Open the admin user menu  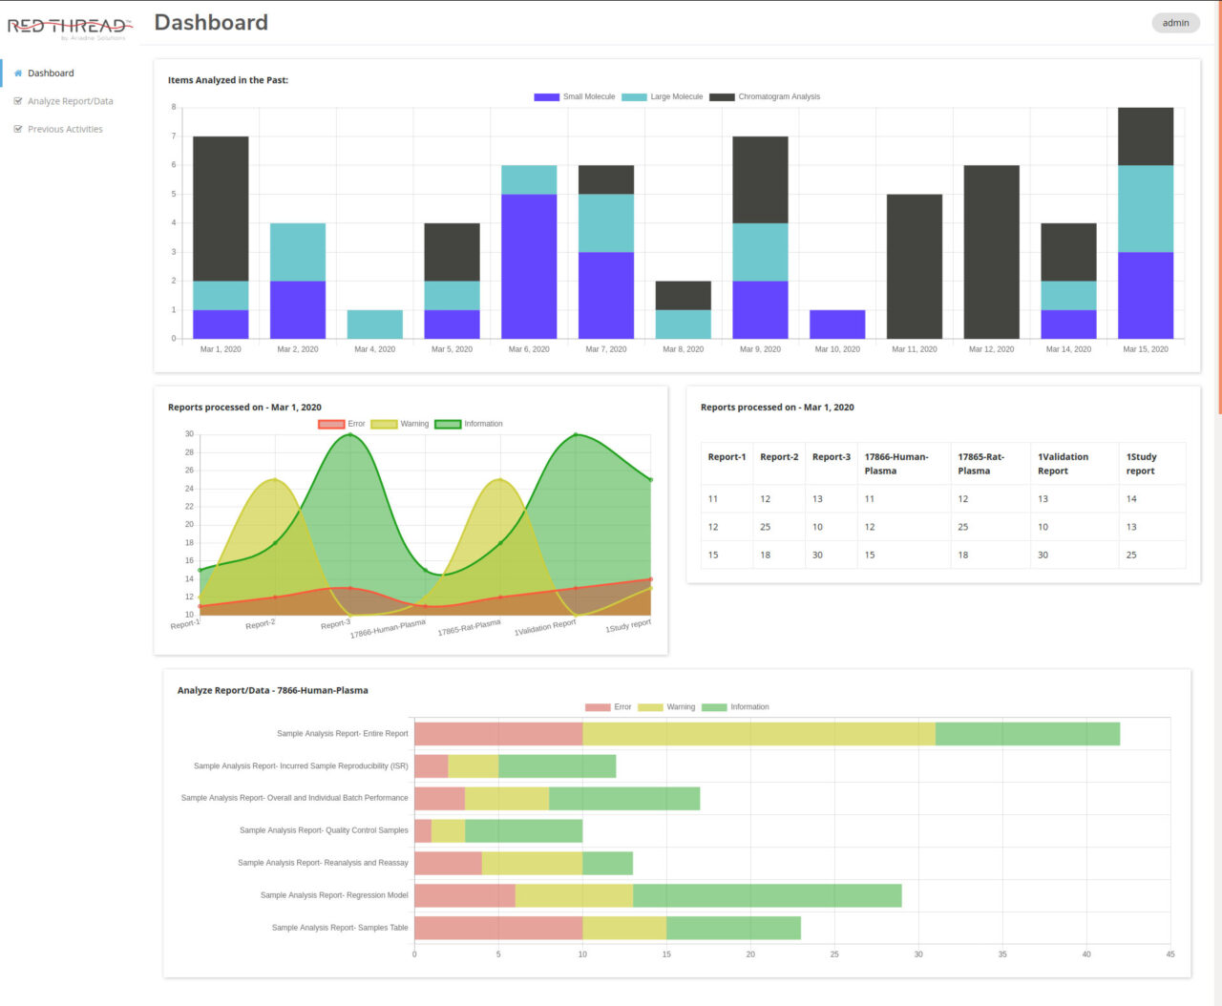click(1175, 23)
